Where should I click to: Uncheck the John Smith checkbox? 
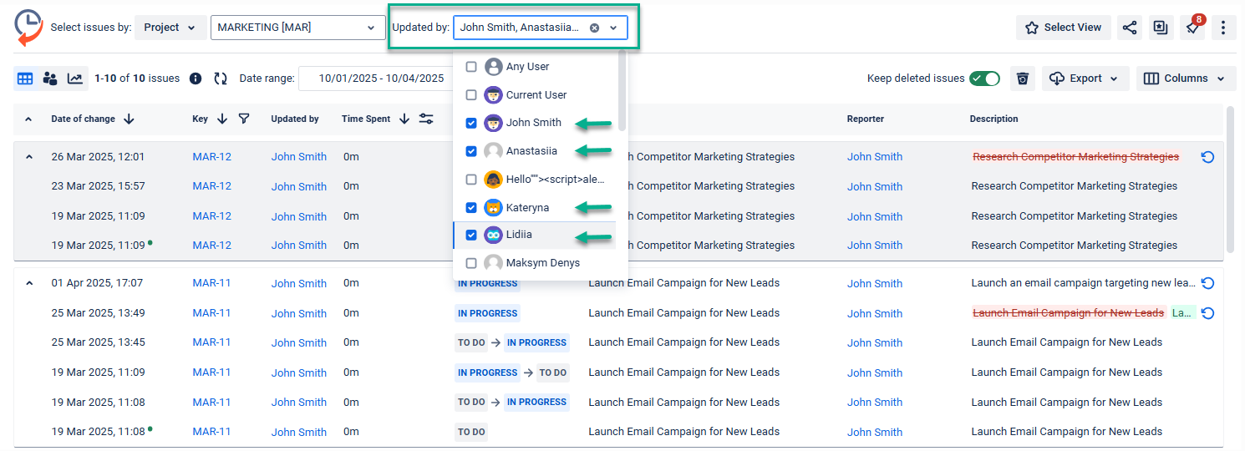tap(471, 123)
